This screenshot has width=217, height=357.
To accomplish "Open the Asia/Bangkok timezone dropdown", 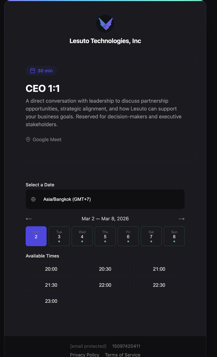I will (x=105, y=199).
